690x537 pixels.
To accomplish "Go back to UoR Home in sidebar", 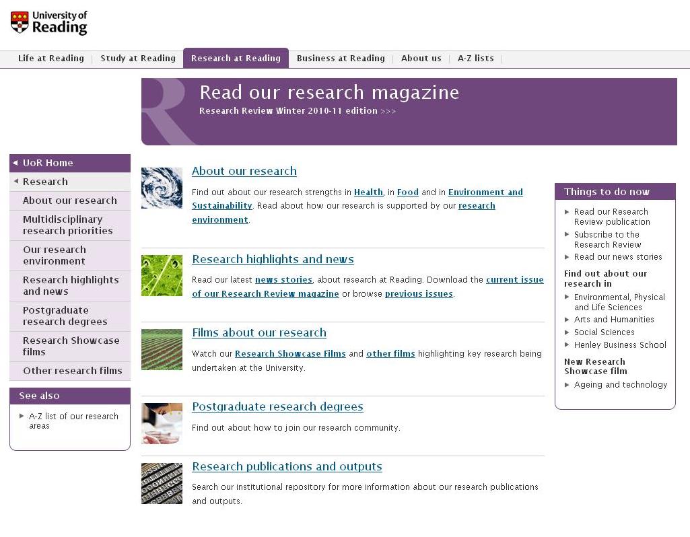I will coord(70,163).
